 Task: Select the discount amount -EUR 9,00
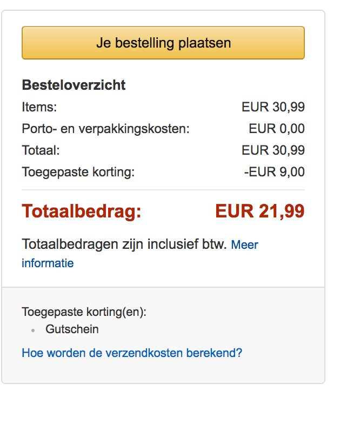(275, 172)
